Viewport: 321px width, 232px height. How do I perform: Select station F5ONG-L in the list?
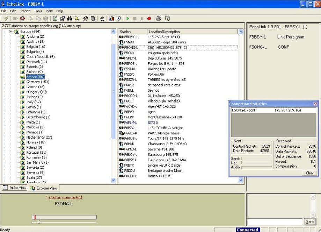[x=178, y=48]
